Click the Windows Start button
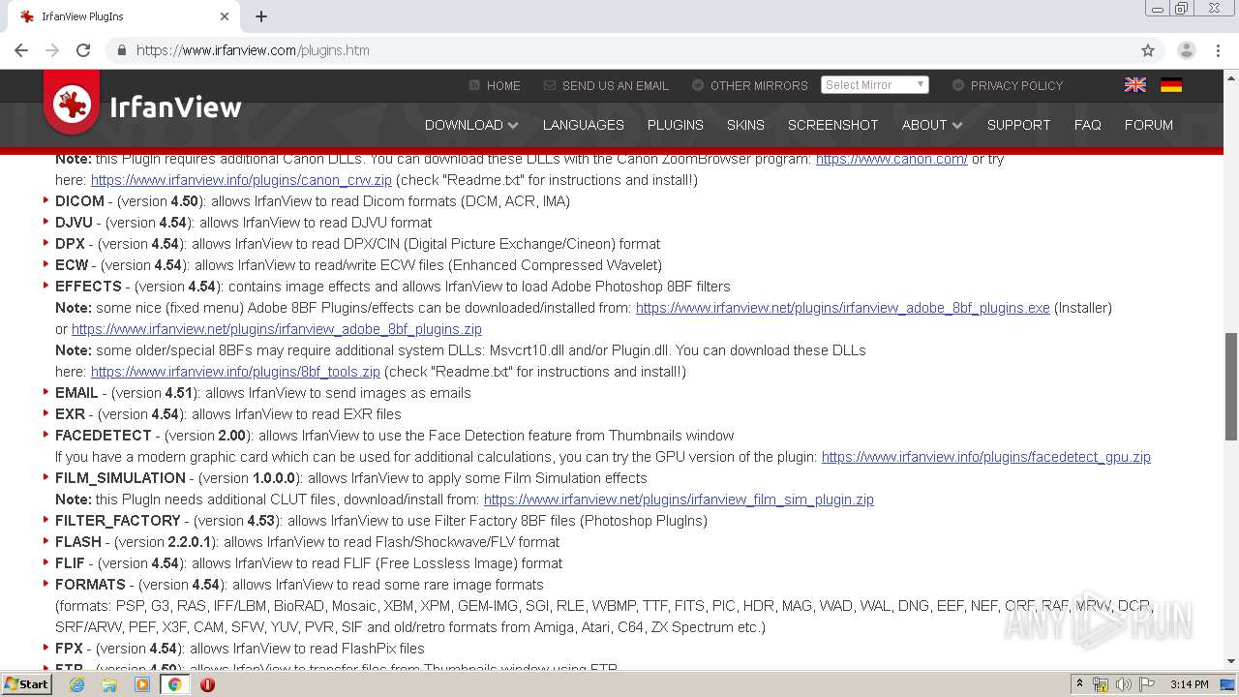Screen dimensions: 1239x697 tap(26, 684)
